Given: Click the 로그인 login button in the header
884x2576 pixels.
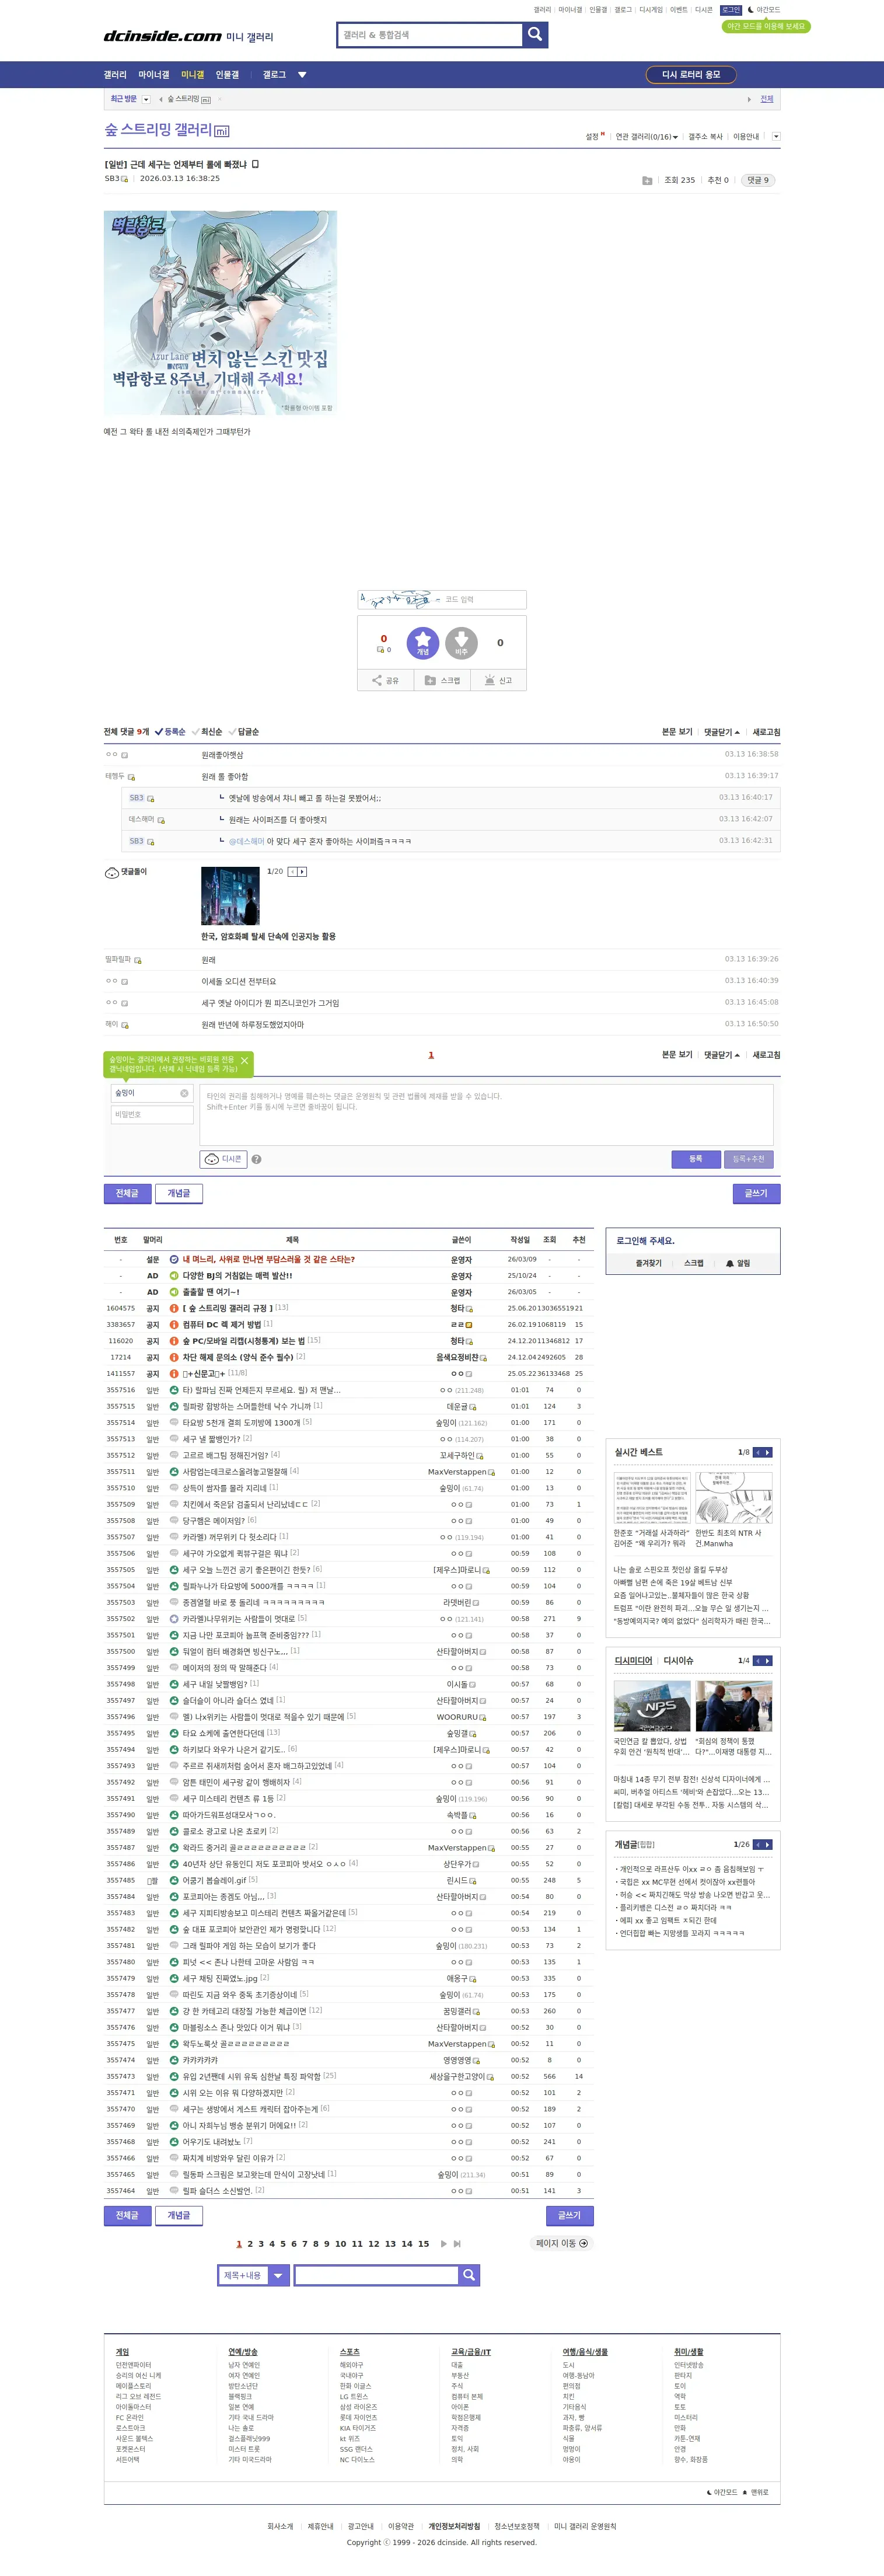Looking at the screenshot, I should click(x=731, y=10).
